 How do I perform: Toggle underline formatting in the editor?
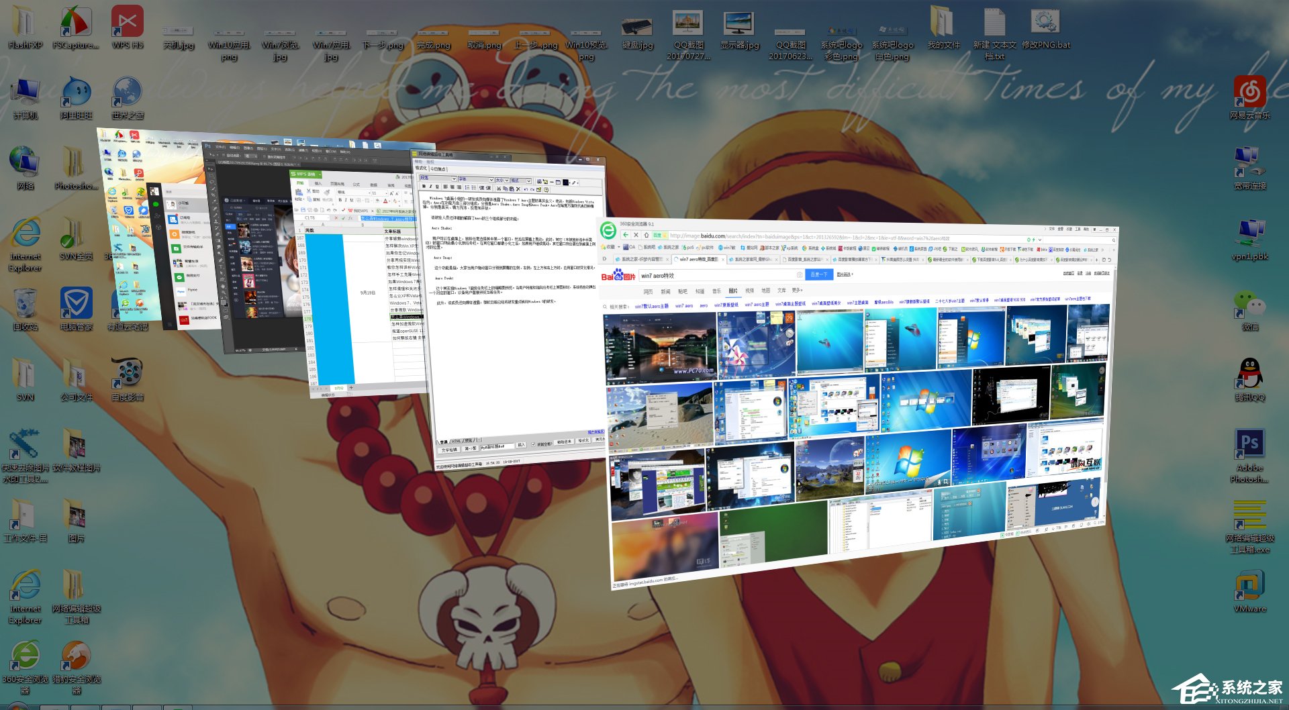point(437,187)
